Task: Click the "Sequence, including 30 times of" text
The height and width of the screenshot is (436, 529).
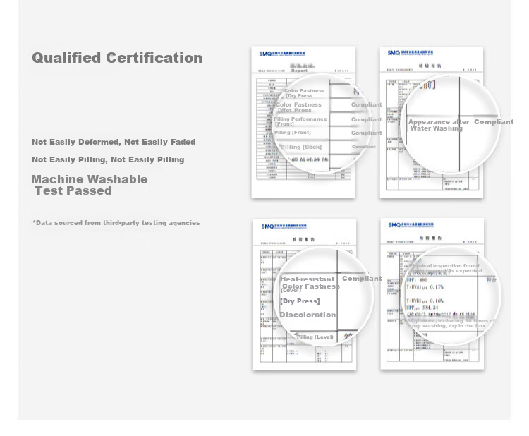Action: tap(451, 320)
